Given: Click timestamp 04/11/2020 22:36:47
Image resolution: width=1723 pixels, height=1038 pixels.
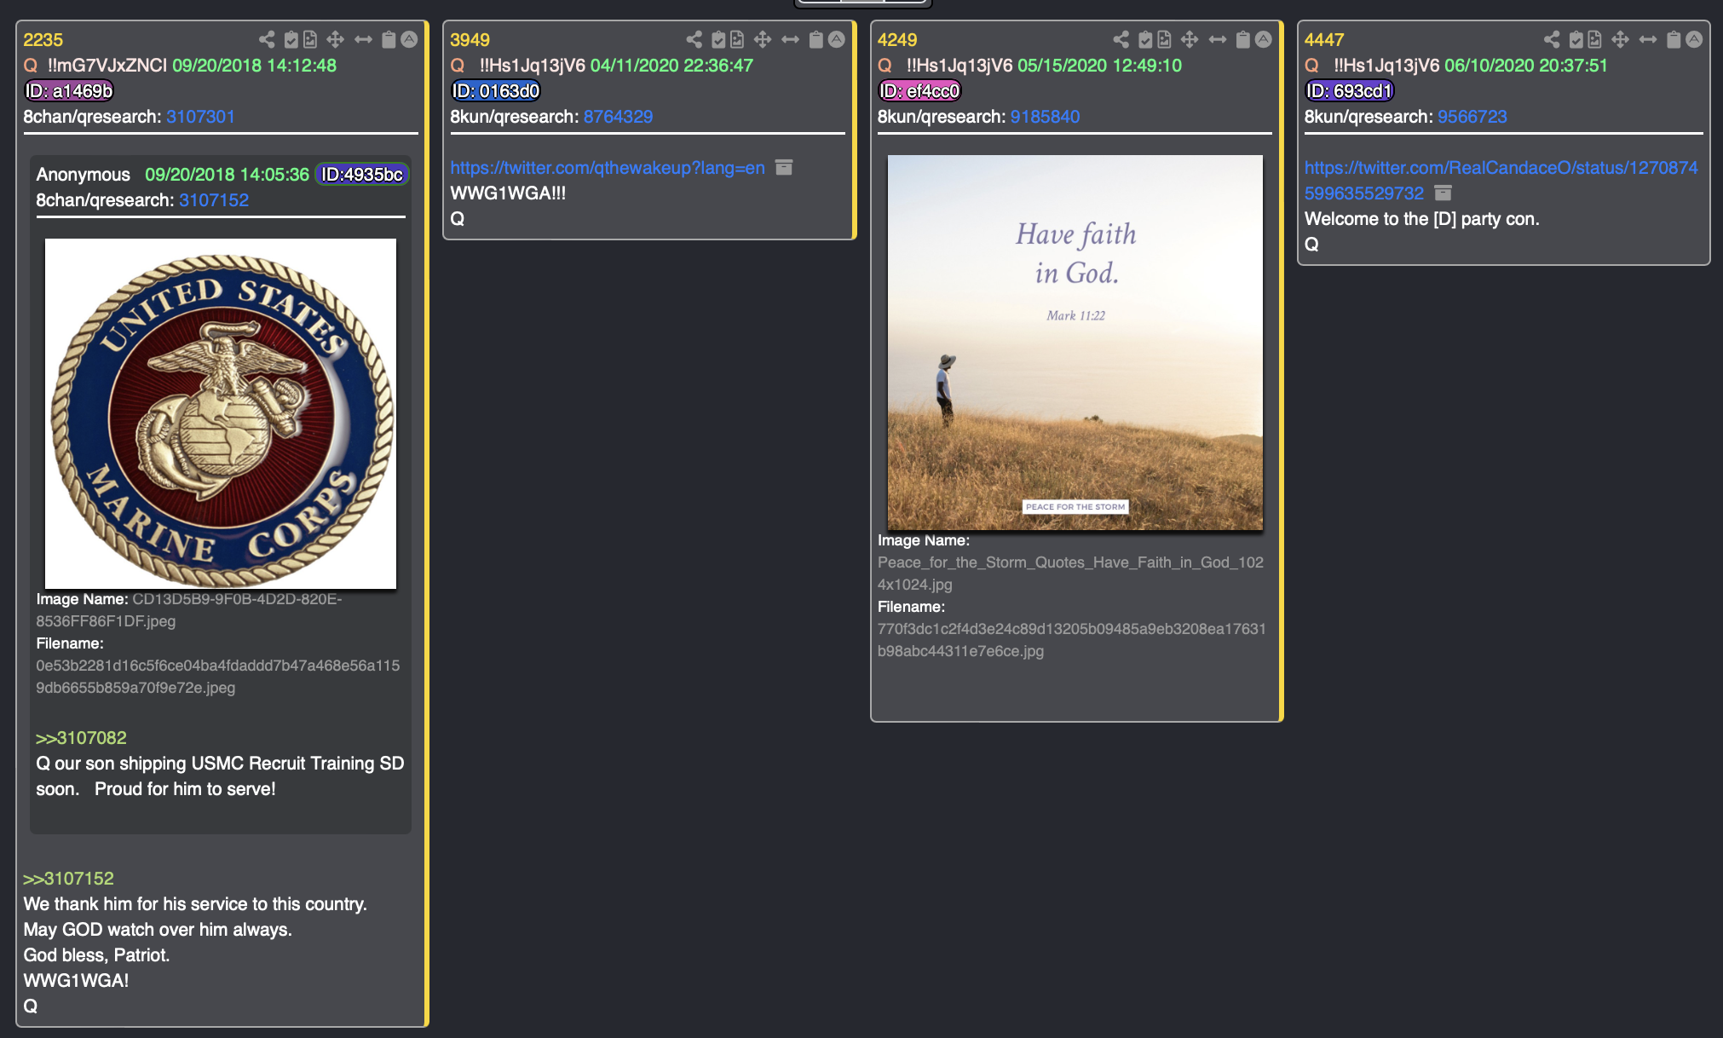Looking at the screenshot, I should pyautogui.click(x=671, y=66).
